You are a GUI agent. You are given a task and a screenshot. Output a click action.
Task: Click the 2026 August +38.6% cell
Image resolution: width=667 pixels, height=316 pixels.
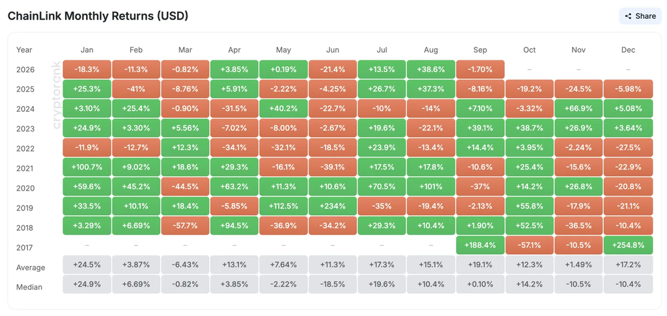[x=431, y=69]
